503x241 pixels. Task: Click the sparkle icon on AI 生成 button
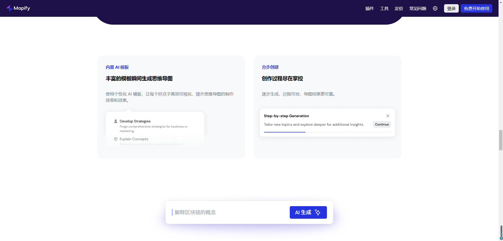(318, 212)
